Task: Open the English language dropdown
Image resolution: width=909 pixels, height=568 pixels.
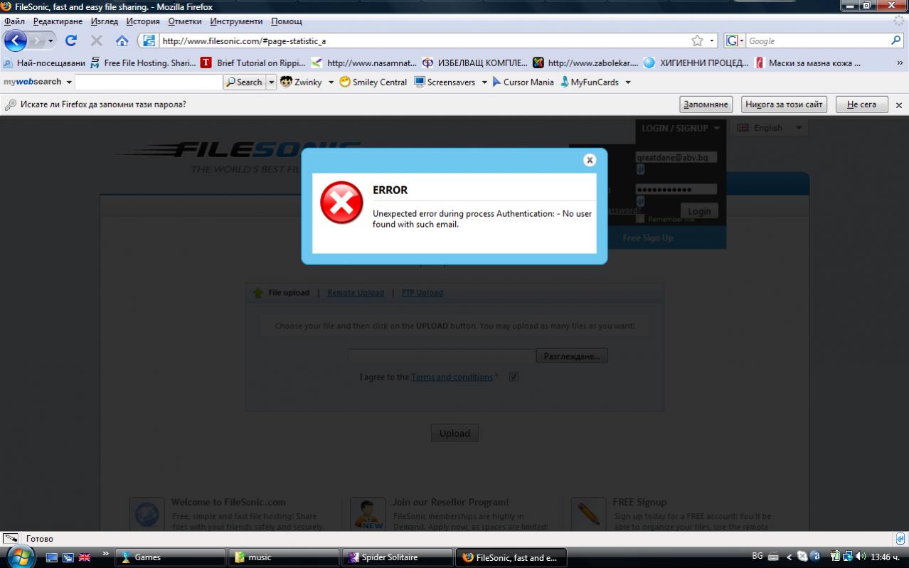Action: [770, 128]
